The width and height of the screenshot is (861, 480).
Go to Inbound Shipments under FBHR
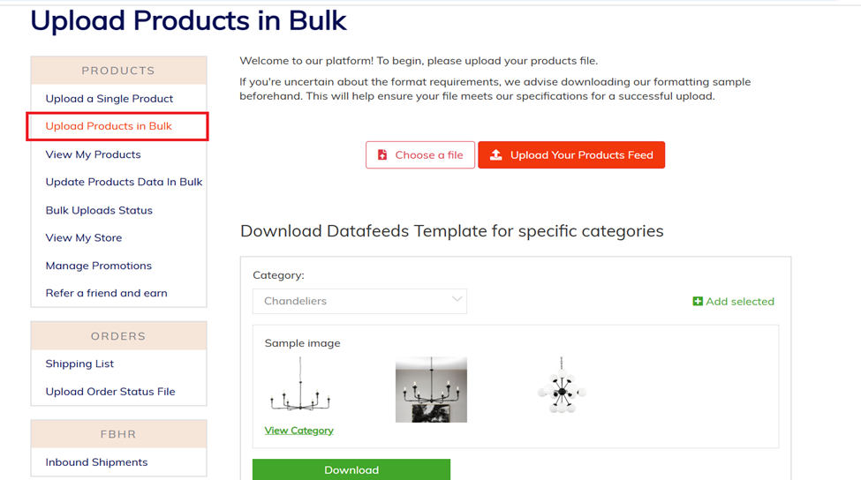(x=96, y=462)
